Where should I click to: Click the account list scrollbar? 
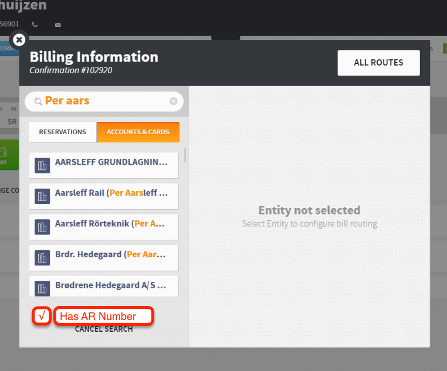point(185,155)
